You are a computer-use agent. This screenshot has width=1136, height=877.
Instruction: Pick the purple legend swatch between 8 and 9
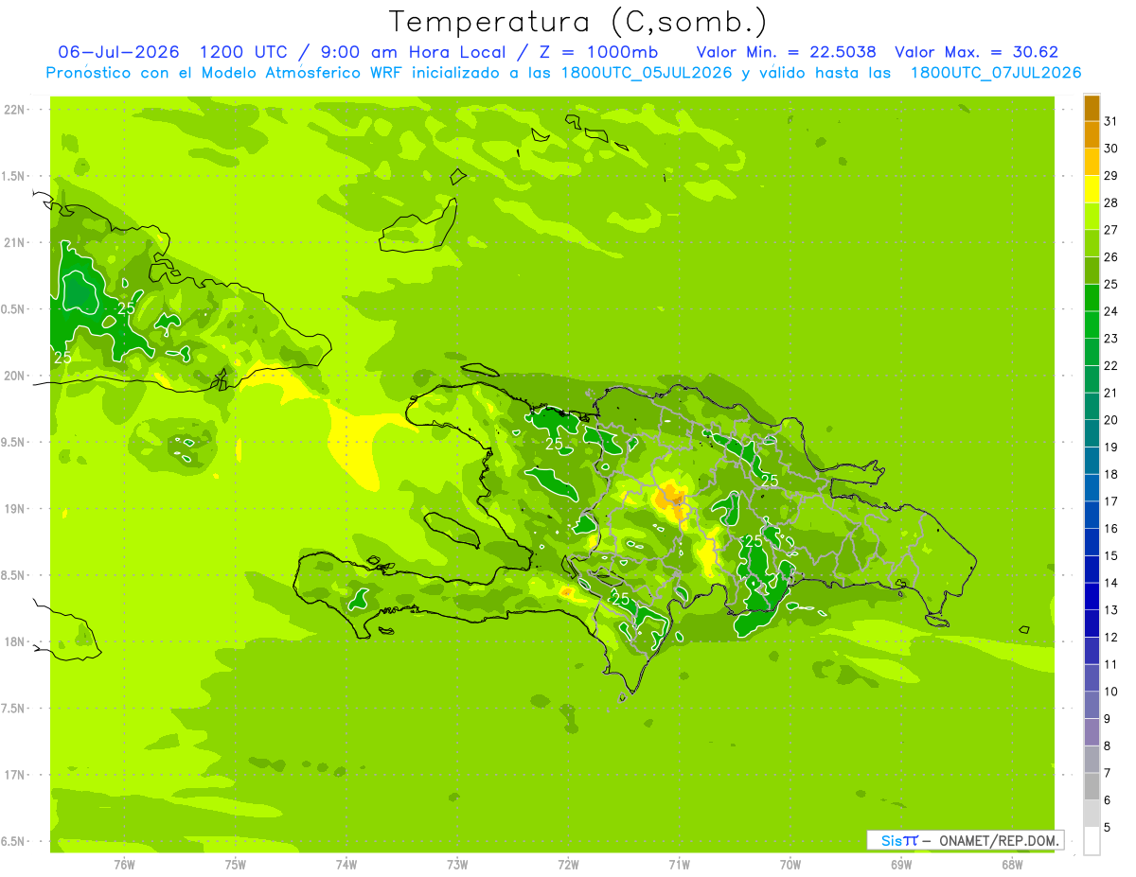tap(1092, 732)
